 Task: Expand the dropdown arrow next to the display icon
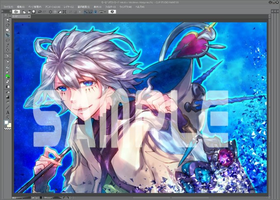click(105, 12)
